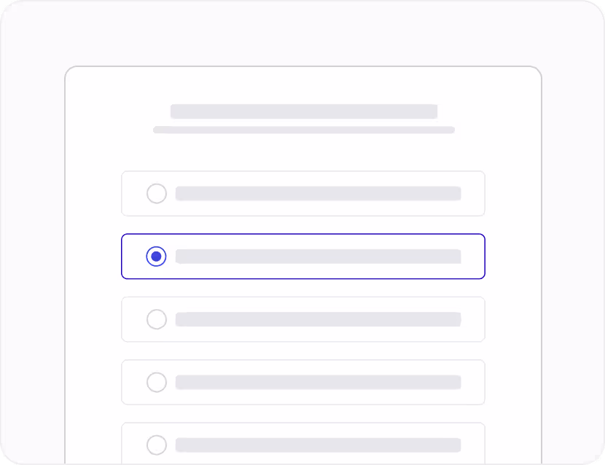The height and width of the screenshot is (465, 605).
Task: Click the third option's gray label placeholder
Action: (318, 319)
